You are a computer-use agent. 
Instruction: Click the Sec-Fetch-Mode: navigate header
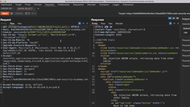(19, 69)
